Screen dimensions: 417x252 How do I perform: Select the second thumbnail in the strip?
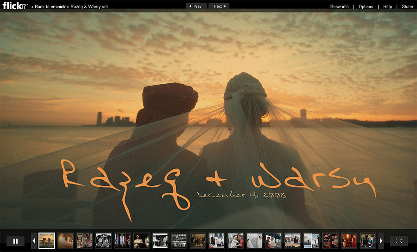[66, 241]
